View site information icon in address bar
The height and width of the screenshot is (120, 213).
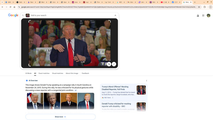[19, 7]
